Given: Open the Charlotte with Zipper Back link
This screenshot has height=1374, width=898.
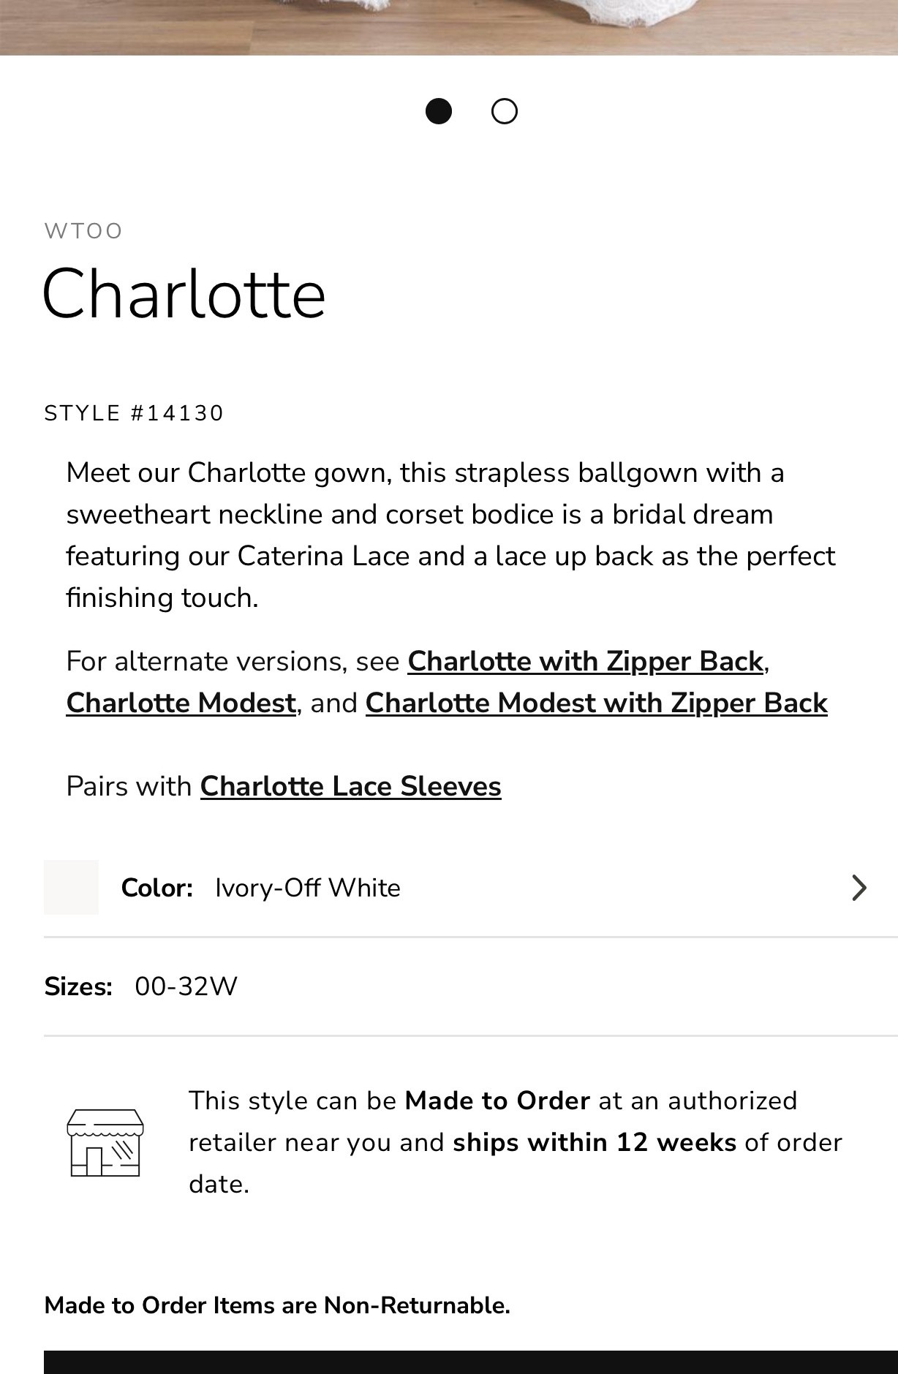Looking at the screenshot, I should tap(585, 661).
